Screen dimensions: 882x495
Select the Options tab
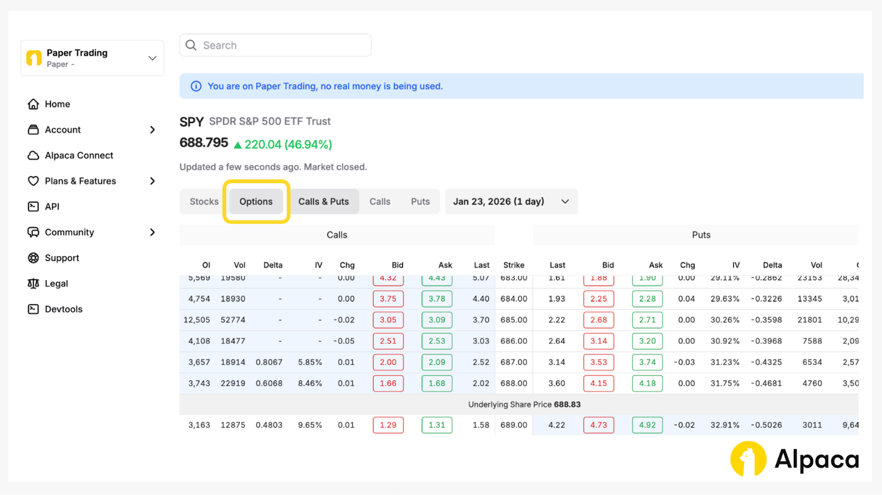click(256, 202)
